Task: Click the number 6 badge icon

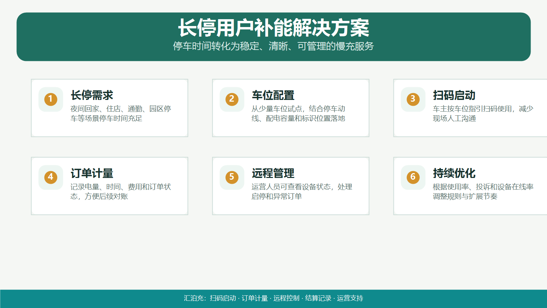Action: [413, 177]
